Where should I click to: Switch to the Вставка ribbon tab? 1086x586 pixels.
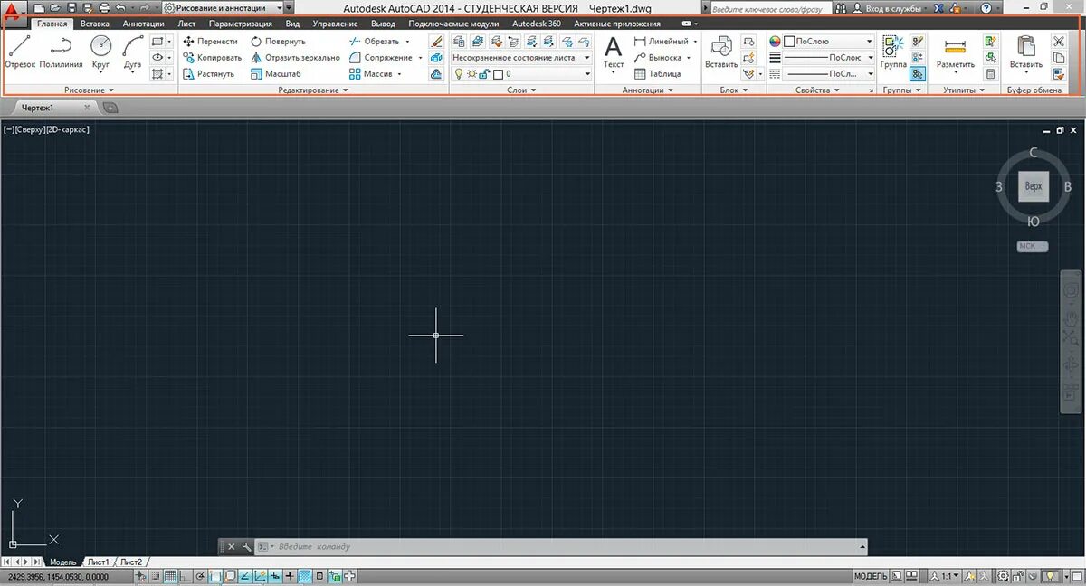pyautogui.click(x=95, y=24)
